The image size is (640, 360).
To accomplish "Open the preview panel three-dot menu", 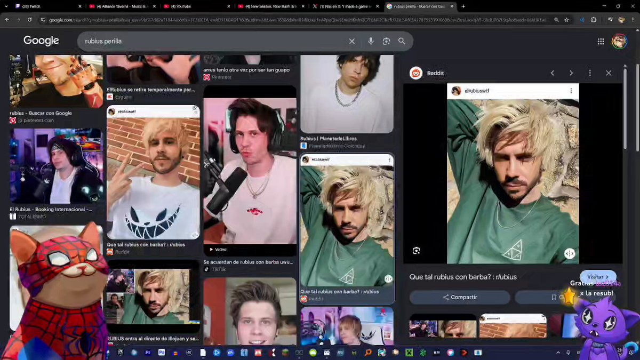I will coord(590,73).
